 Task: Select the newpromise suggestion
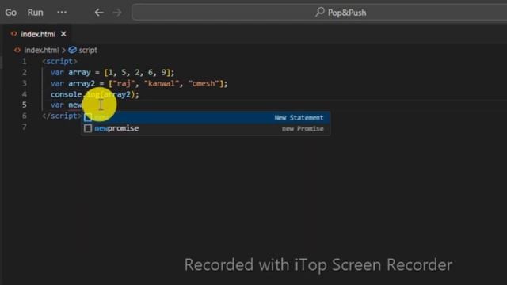coord(206,128)
